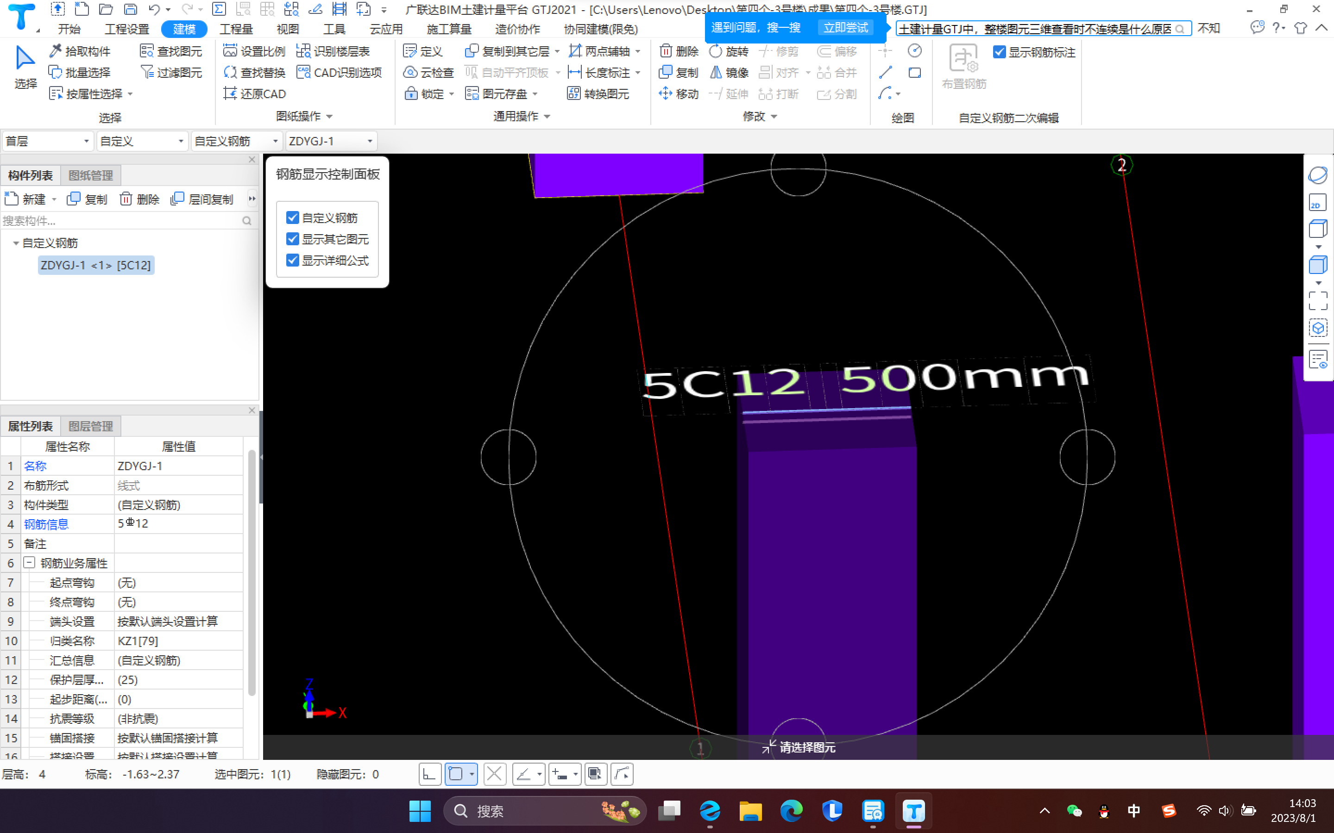The width and height of the screenshot is (1334, 833).
Task: Click the 定义 define tool
Action: point(423,51)
